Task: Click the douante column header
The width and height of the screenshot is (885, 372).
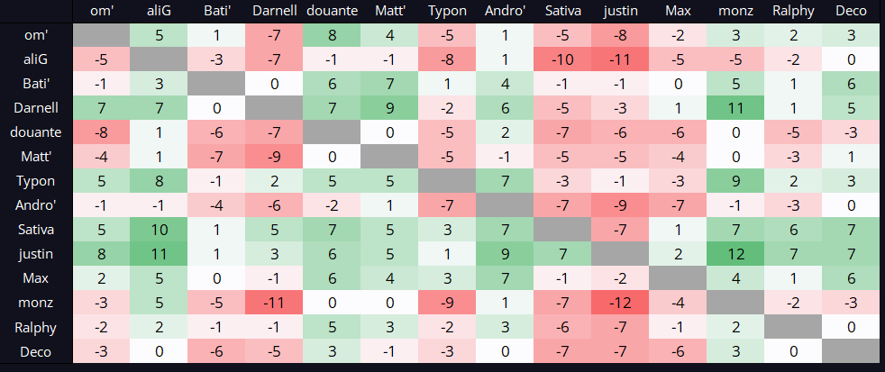Action: point(332,11)
